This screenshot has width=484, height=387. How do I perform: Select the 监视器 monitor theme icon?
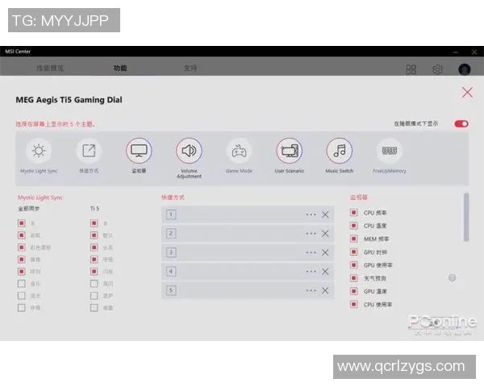(x=139, y=151)
